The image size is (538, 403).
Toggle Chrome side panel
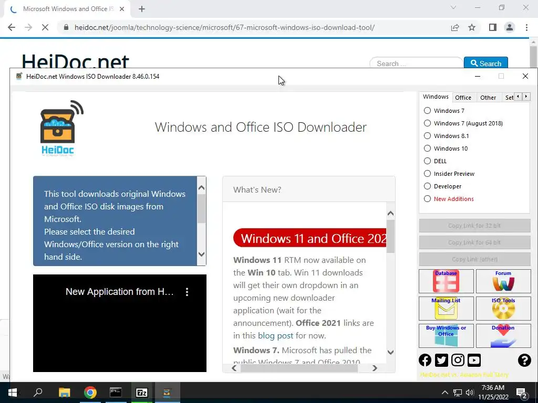pyautogui.click(x=493, y=27)
